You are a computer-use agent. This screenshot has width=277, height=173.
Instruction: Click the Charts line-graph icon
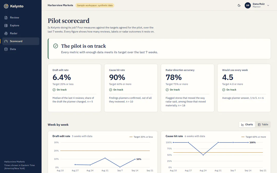tap(243, 125)
